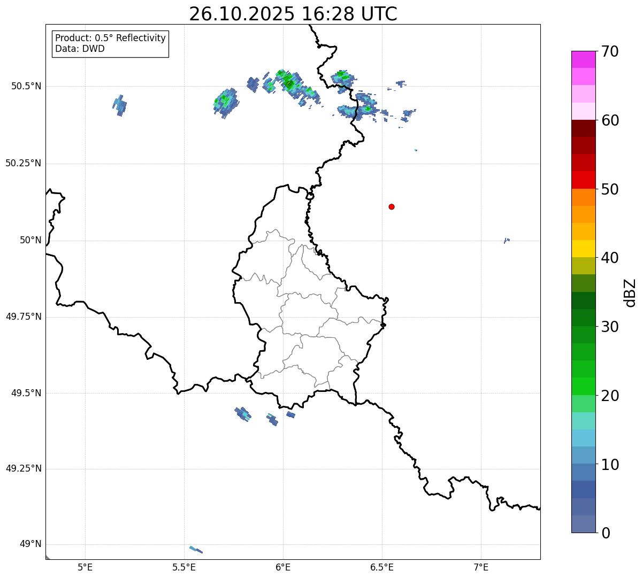Click the small radar echo near 7.1°E
The width and height of the screenshot is (643, 578).
pyautogui.click(x=507, y=241)
